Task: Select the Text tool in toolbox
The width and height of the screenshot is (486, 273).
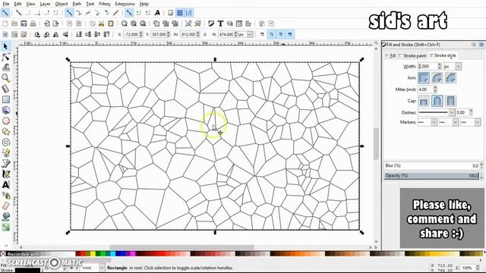Action: point(5,185)
